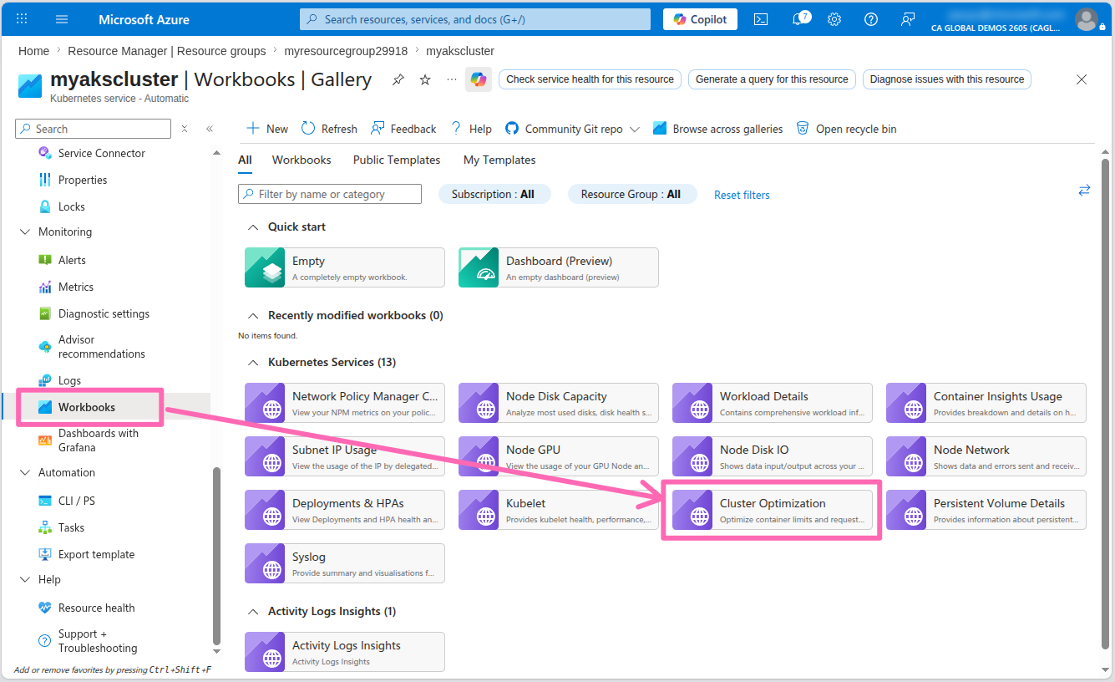Open Diagnostic settings in the sidebar
This screenshot has width=1115, height=682.
coord(105,313)
